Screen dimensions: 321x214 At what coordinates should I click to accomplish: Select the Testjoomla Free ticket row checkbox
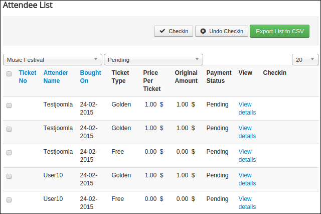click(x=9, y=153)
